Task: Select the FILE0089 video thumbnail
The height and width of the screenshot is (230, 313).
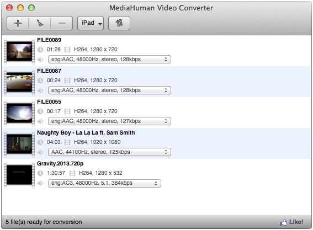Action: [x=19, y=51]
